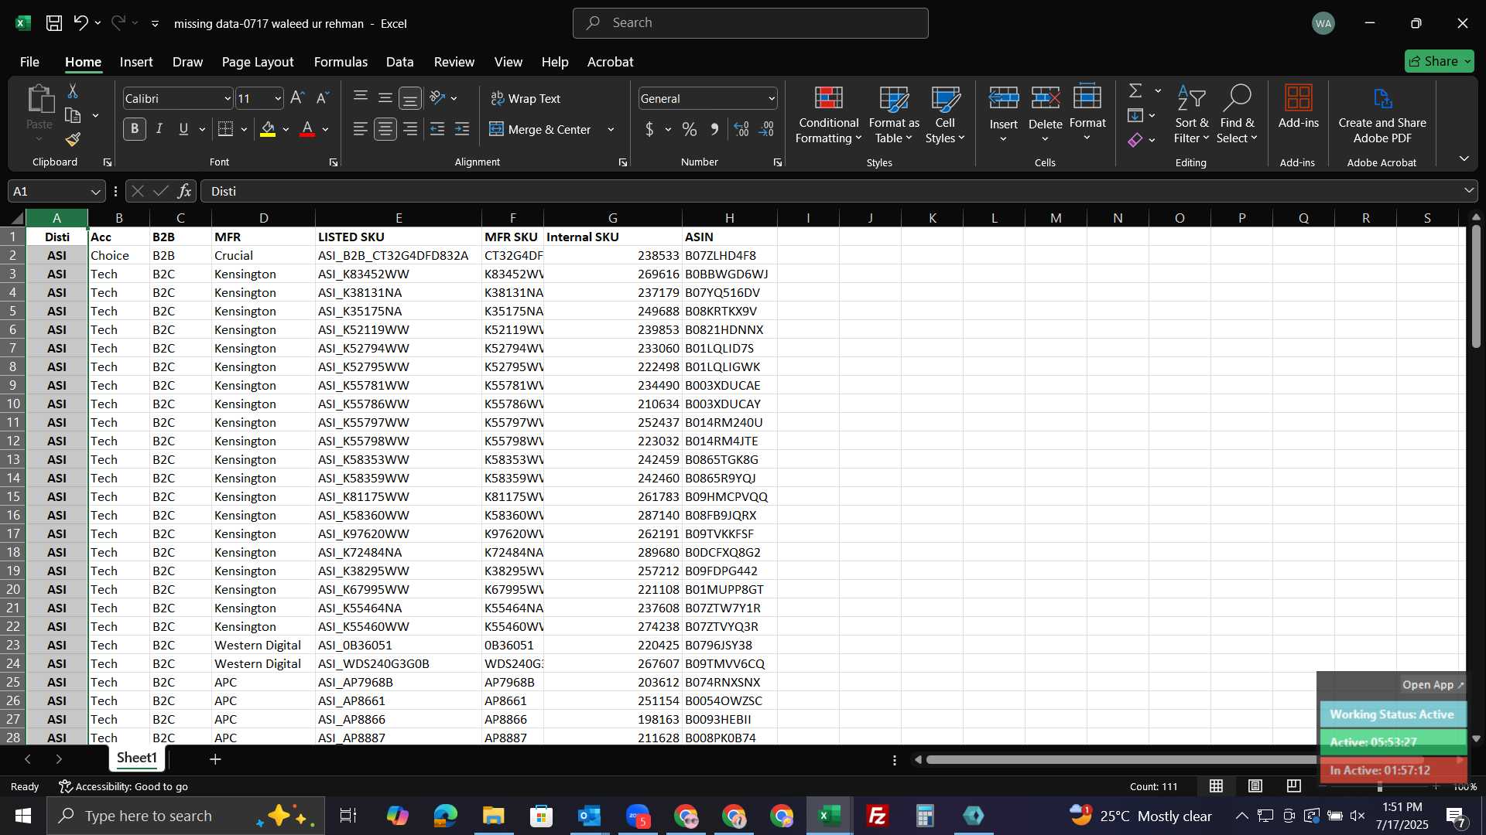1486x835 pixels.
Task: Apply the red Font Color swatch
Action: (x=307, y=129)
